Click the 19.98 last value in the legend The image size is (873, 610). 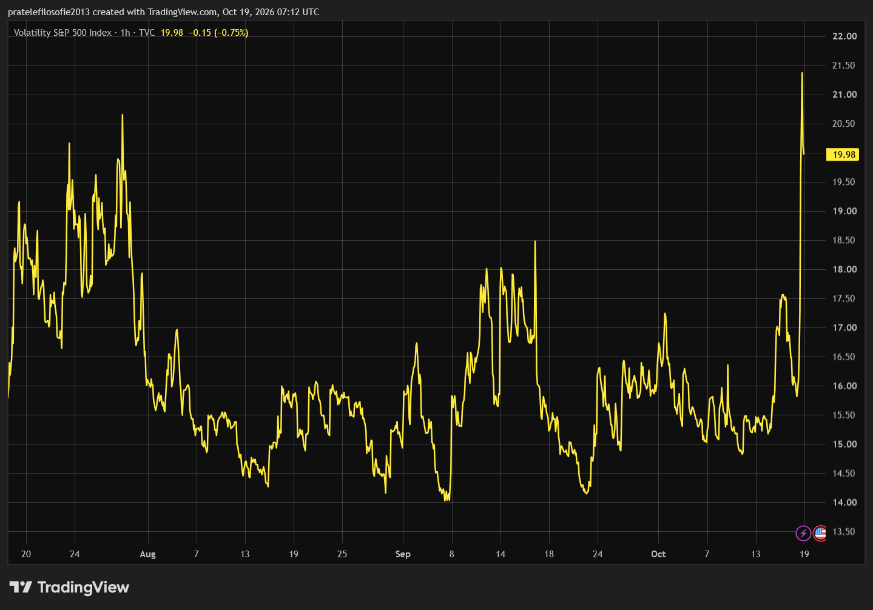pos(172,33)
